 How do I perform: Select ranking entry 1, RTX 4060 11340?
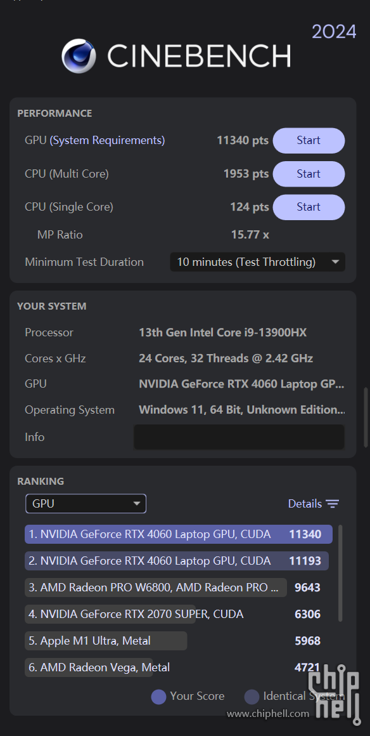point(179,534)
